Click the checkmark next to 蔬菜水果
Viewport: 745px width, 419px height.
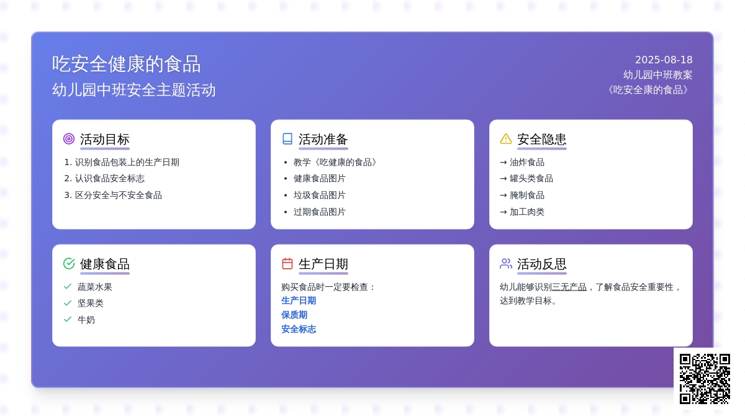tap(68, 287)
